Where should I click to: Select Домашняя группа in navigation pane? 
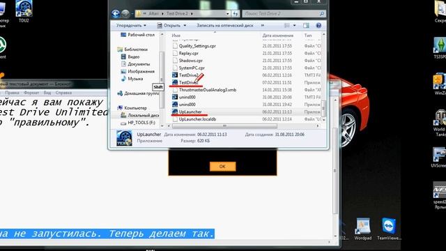click(x=138, y=93)
